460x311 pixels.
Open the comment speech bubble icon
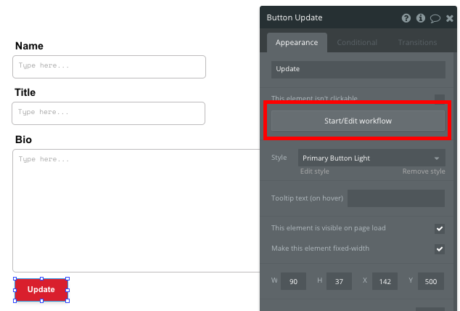tap(435, 18)
